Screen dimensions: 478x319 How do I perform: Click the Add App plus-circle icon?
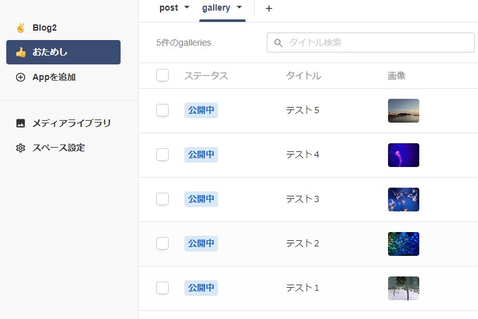pos(21,78)
